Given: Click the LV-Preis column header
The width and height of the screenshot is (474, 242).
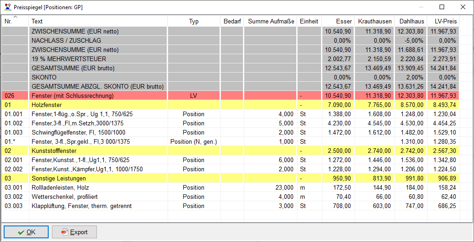Looking at the screenshot, I should coord(442,21).
